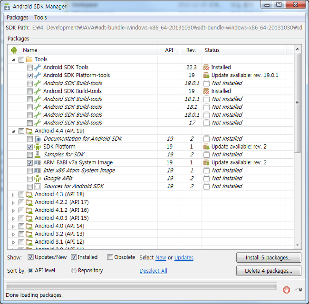This screenshot has height=304, width=309.
Task: Select the API level sort option
Action: [30, 271]
